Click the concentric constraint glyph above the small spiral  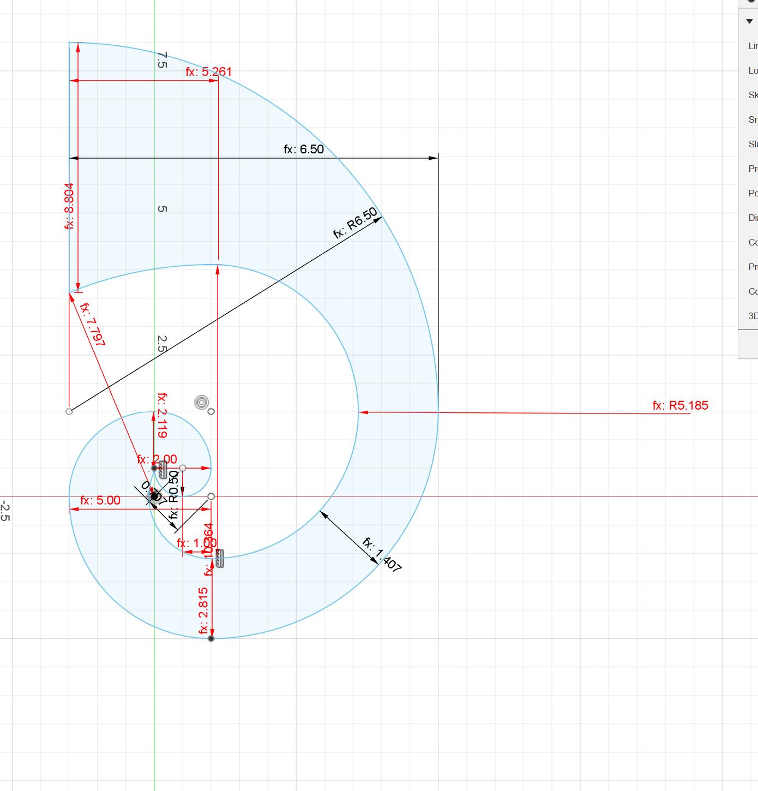coord(201,403)
